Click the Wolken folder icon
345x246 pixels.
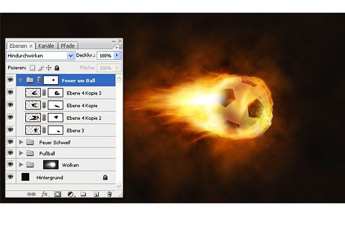(x=30, y=164)
